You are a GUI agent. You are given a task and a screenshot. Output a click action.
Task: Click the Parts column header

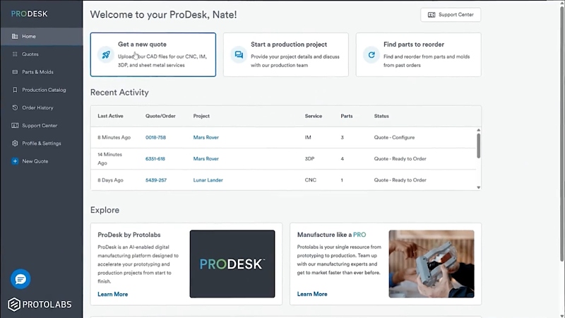pyautogui.click(x=347, y=116)
